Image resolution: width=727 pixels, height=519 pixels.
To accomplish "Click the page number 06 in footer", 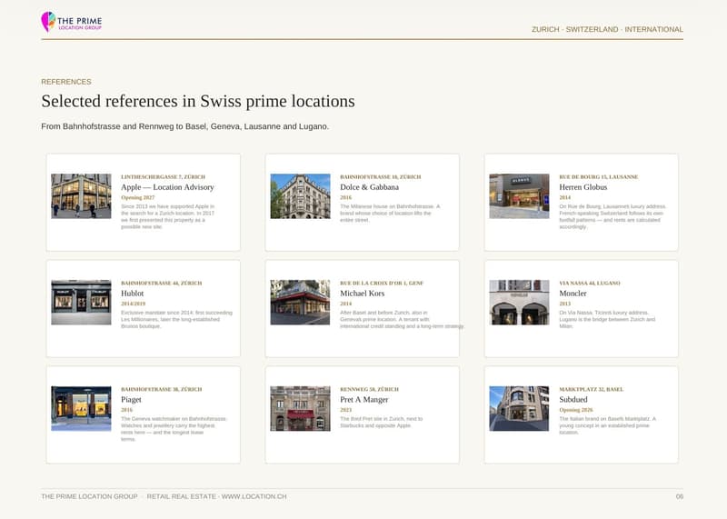I will tap(680, 496).
